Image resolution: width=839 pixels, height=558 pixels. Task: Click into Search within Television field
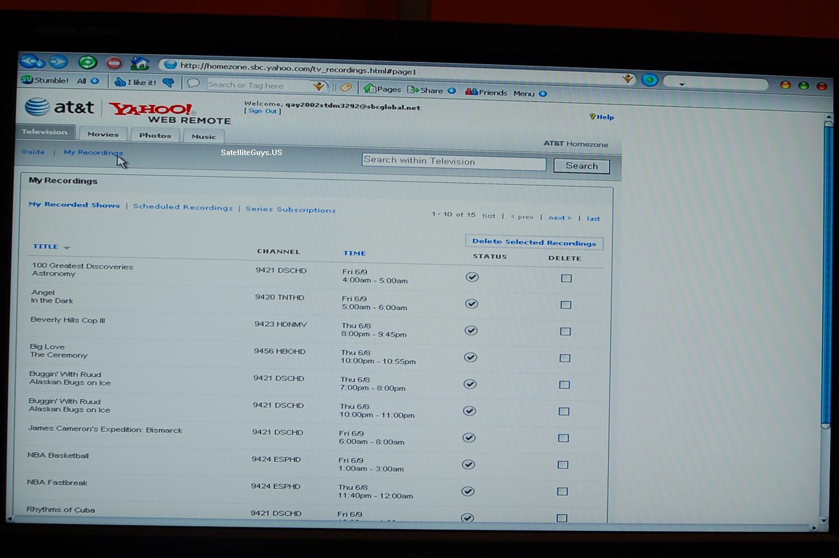(x=454, y=162)
